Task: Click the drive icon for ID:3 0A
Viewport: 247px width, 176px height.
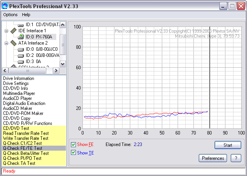Action: coord(21,62)
